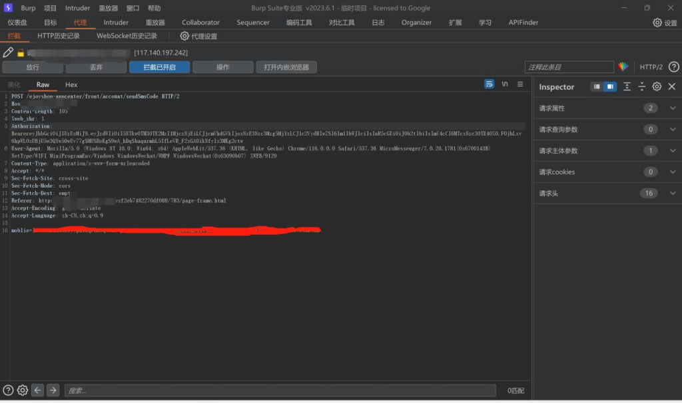Toggle the word wrap icon in editor
Screen dimensions: 682x403
490,84
